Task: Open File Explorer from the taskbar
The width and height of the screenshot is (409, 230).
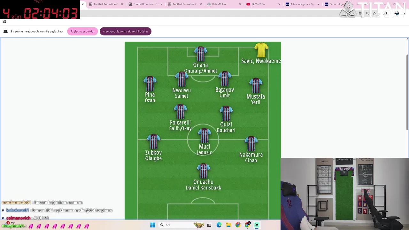Action: [228, 225]
